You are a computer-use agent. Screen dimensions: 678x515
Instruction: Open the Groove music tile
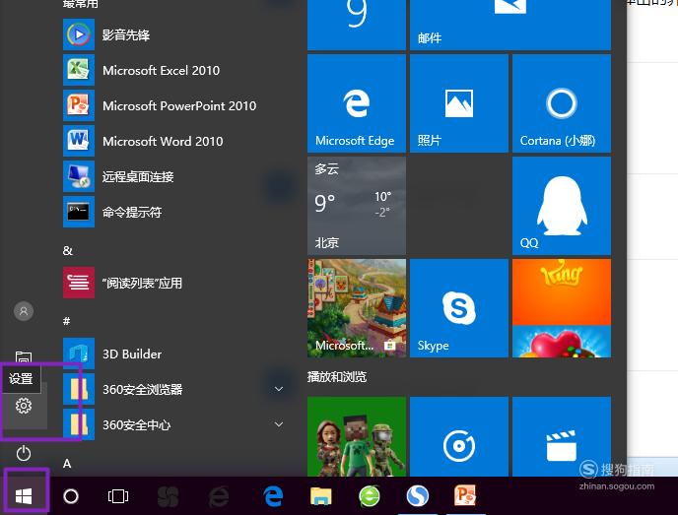(459, 436)
